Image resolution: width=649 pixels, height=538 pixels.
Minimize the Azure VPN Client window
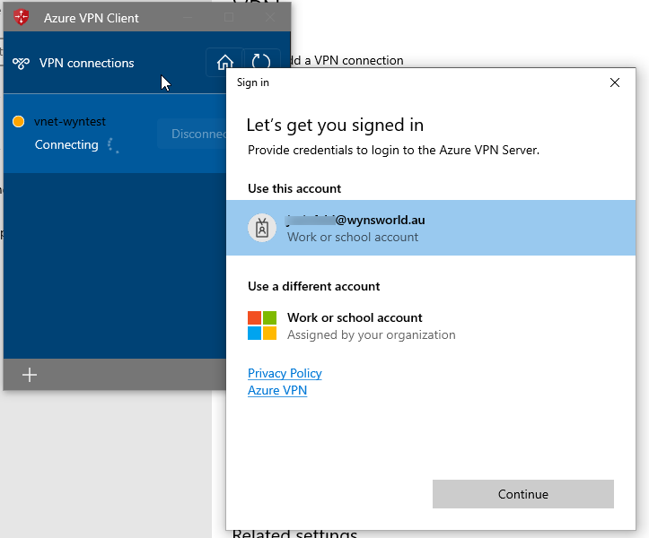pyautogui.click(x=188, y=17)
